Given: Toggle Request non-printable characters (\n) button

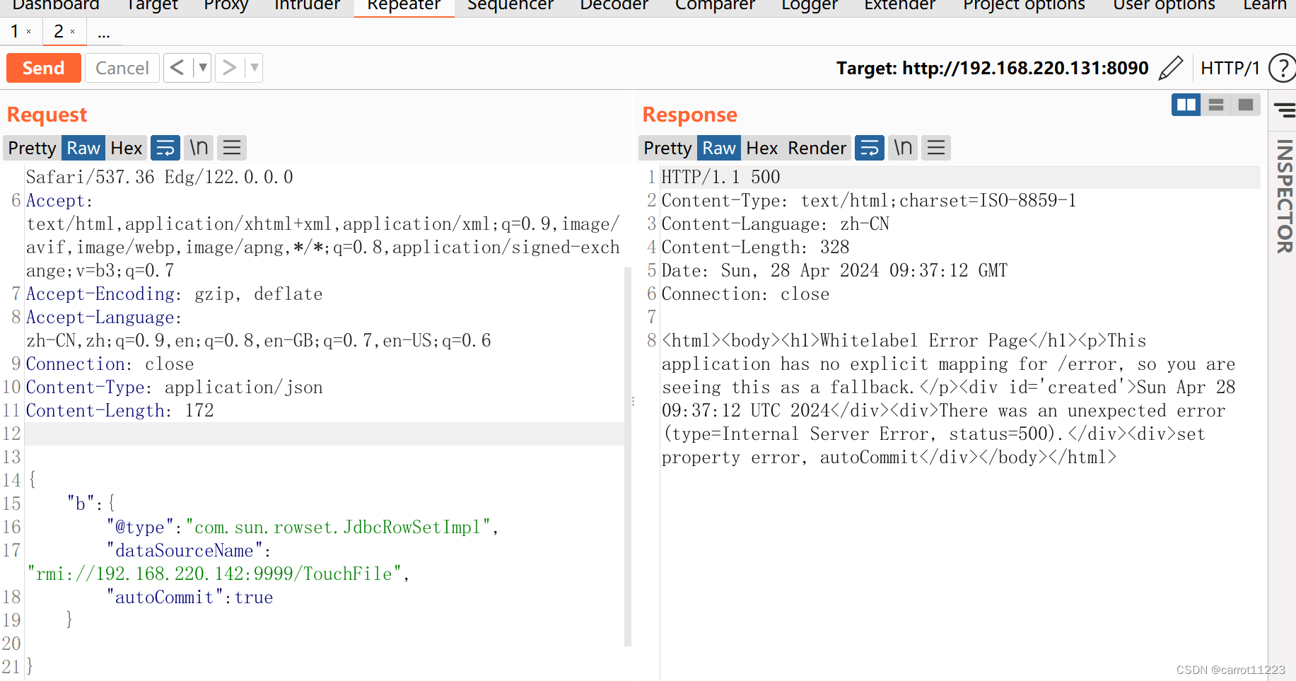Looking at the screenshot, I should pos(199,148).
